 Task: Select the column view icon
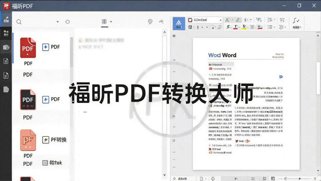pyautogui.click(x=104, y=22)
